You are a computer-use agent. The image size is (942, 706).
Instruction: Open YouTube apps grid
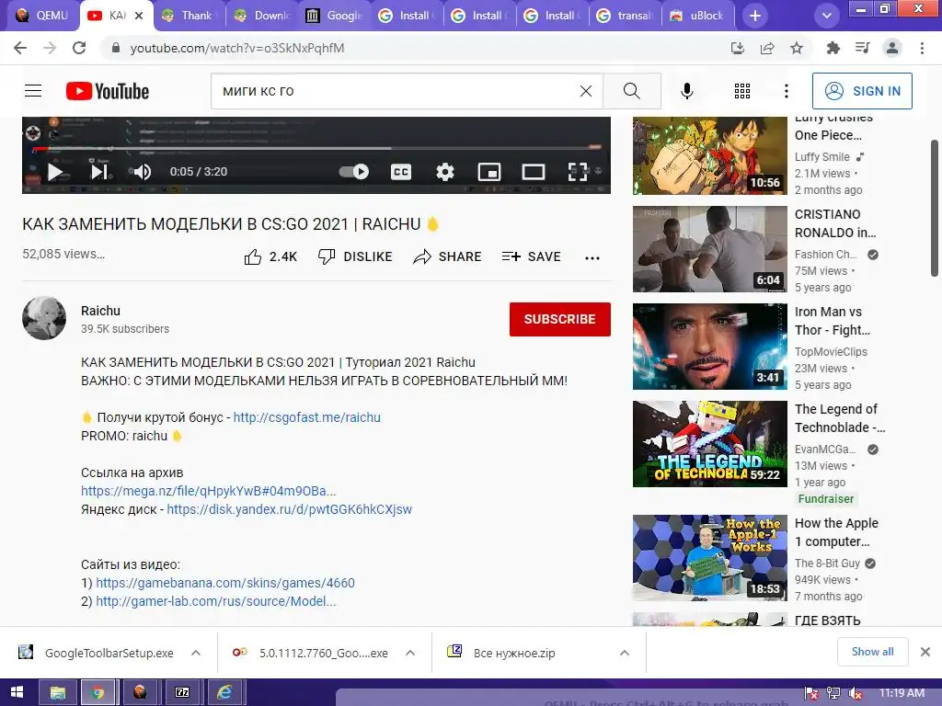pos(742,91)
